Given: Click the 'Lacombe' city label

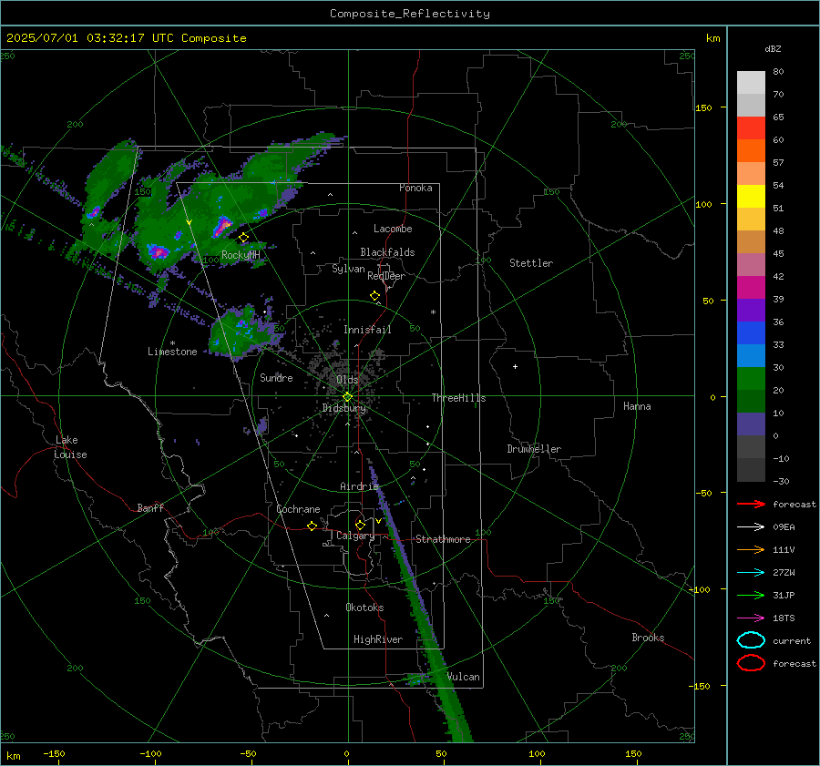Looking at the screenshot, I should (393, 229).
